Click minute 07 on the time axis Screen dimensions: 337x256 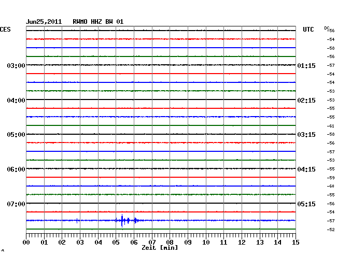pos(152,243)
